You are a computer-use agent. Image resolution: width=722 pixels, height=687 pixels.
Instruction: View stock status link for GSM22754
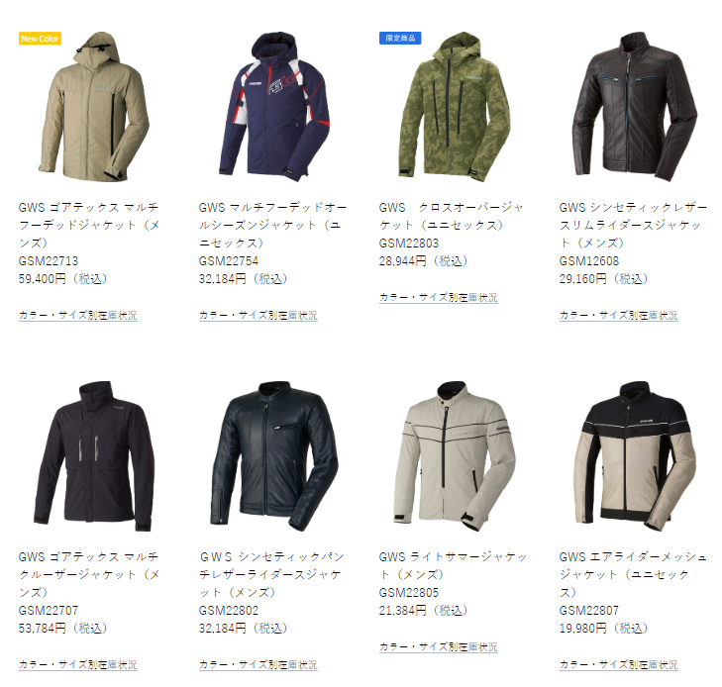click(x=258, y=315)
